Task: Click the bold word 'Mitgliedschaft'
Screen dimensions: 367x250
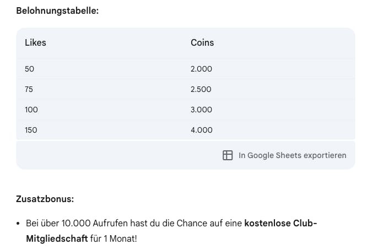Action: [x=57, y=238]
